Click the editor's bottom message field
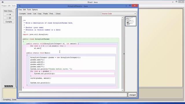Screen dimensions: 185x104 pos(73,95)
